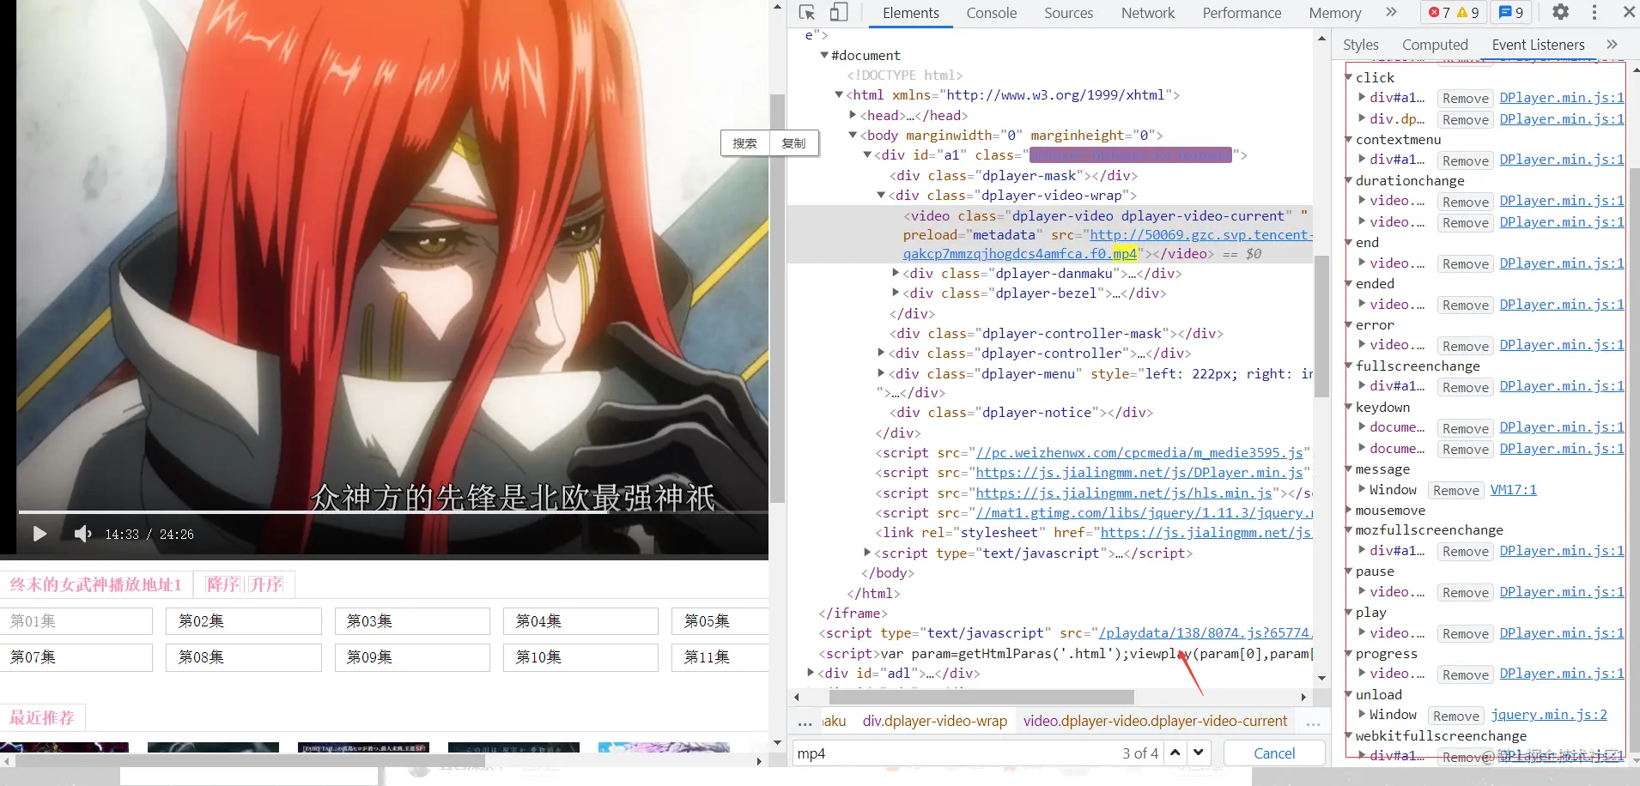Open the Computed styles tab
Image resolution: width=1640 pixels, height=786 pixels.
[x=1435, y=45]
